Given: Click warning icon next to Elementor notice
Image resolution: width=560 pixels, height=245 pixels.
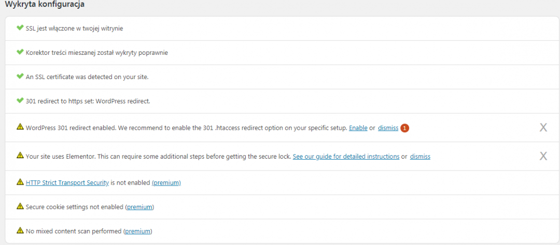Looking at the screenshot, I should [x=20, y=156].
